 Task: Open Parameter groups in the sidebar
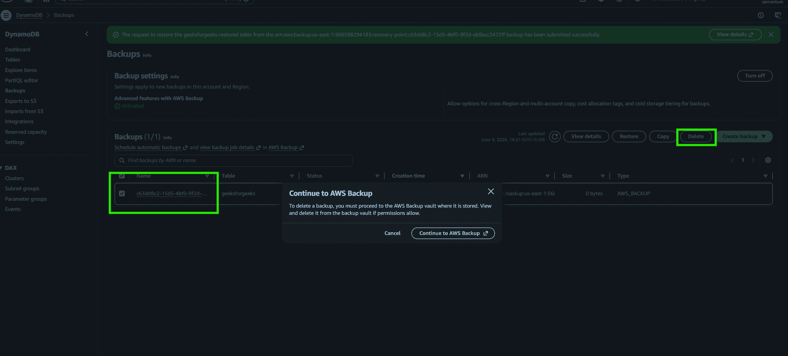click(x=26, y=199)
